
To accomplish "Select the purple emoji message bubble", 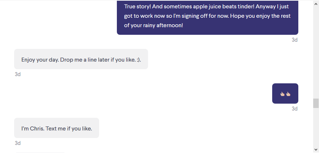I will tap(285, 93).
